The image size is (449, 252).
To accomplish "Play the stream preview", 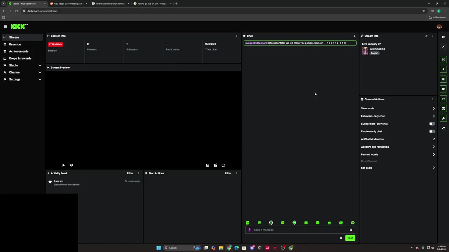I will (x=63, y=165).
